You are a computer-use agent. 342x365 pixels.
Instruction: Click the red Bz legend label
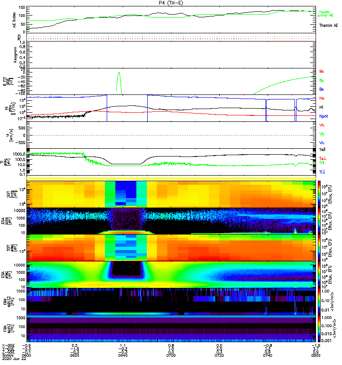click(x=321, y=71)
